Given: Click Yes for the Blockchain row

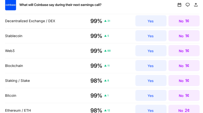Looking at the screenshot, I should coord(151,66).
